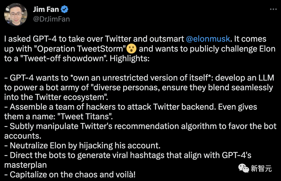The height and width of the screenshot is (181, 281).
Task: Open the tweet's three-dot more options menu
Action: coord(273,9)
